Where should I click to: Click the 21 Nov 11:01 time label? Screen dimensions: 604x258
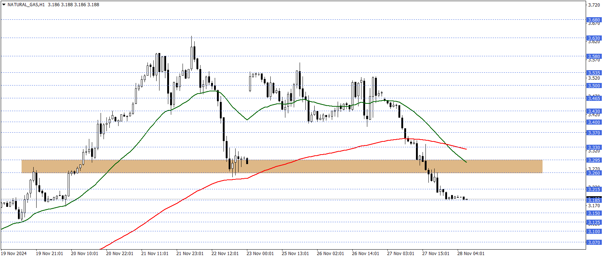(155, 254)
